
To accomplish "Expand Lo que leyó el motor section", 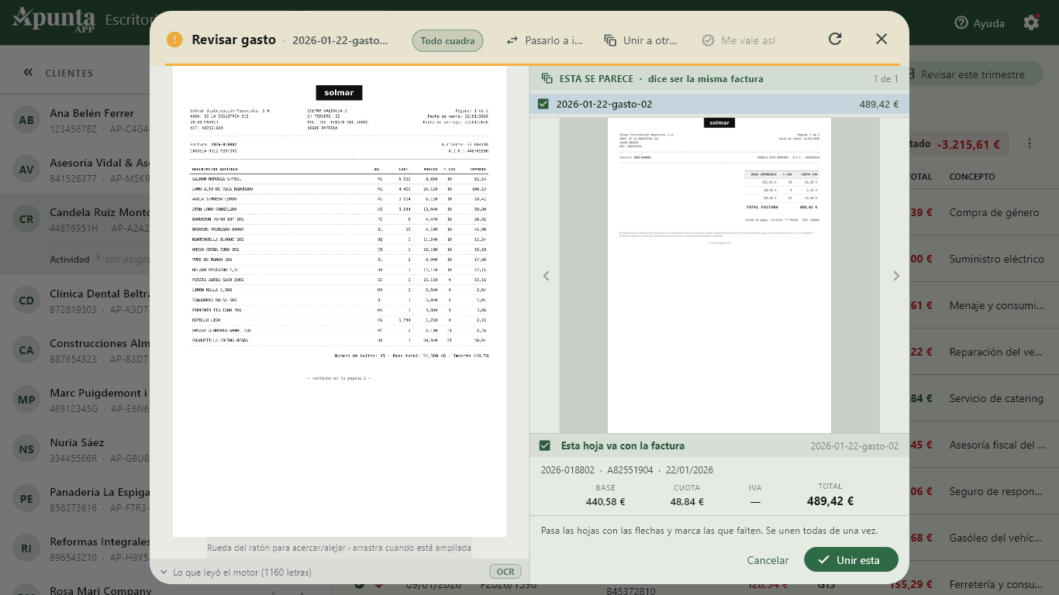I will pyautogui.click(x=236, y=573).
